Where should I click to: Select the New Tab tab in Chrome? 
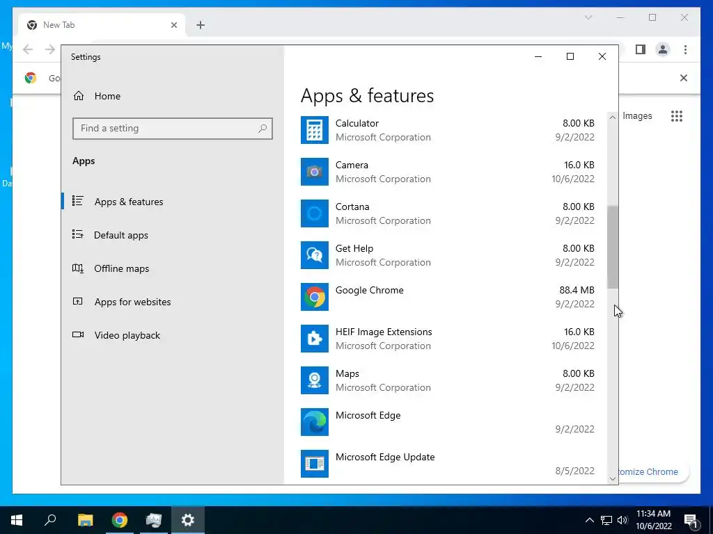click(102, 25)
